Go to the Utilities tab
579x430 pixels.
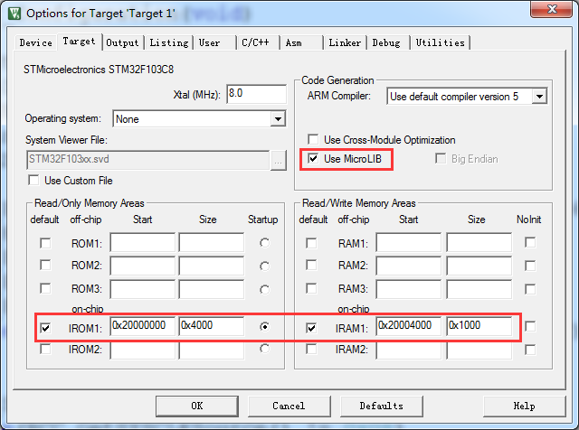pyautogui.click(x=441, y=42)
